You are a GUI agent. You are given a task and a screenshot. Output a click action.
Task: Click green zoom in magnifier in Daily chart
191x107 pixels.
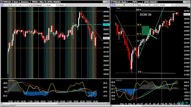131,5
